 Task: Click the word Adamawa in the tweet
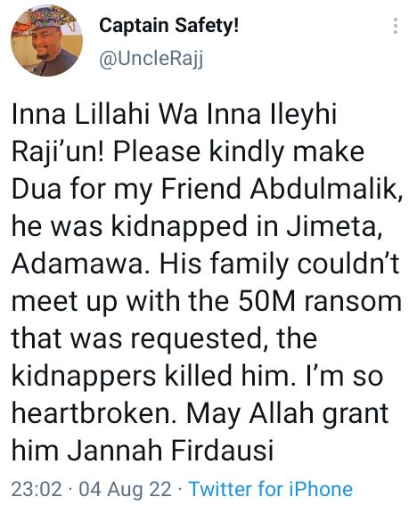[x=78, y=264]
